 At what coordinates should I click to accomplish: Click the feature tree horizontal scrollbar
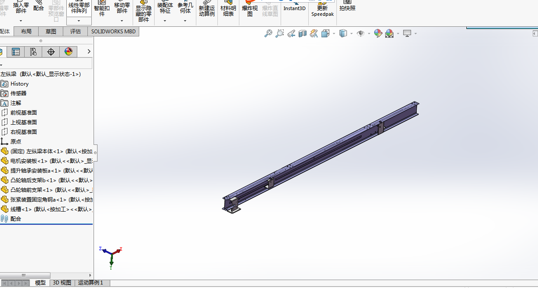coord(25,275)
